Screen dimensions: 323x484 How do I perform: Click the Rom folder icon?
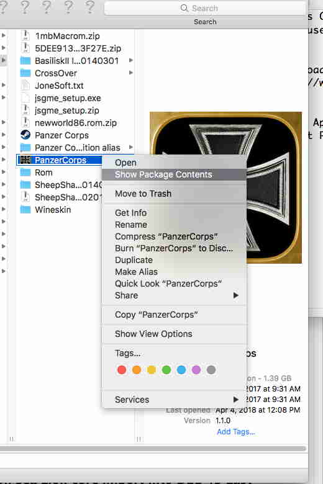(x=25, y=173)
